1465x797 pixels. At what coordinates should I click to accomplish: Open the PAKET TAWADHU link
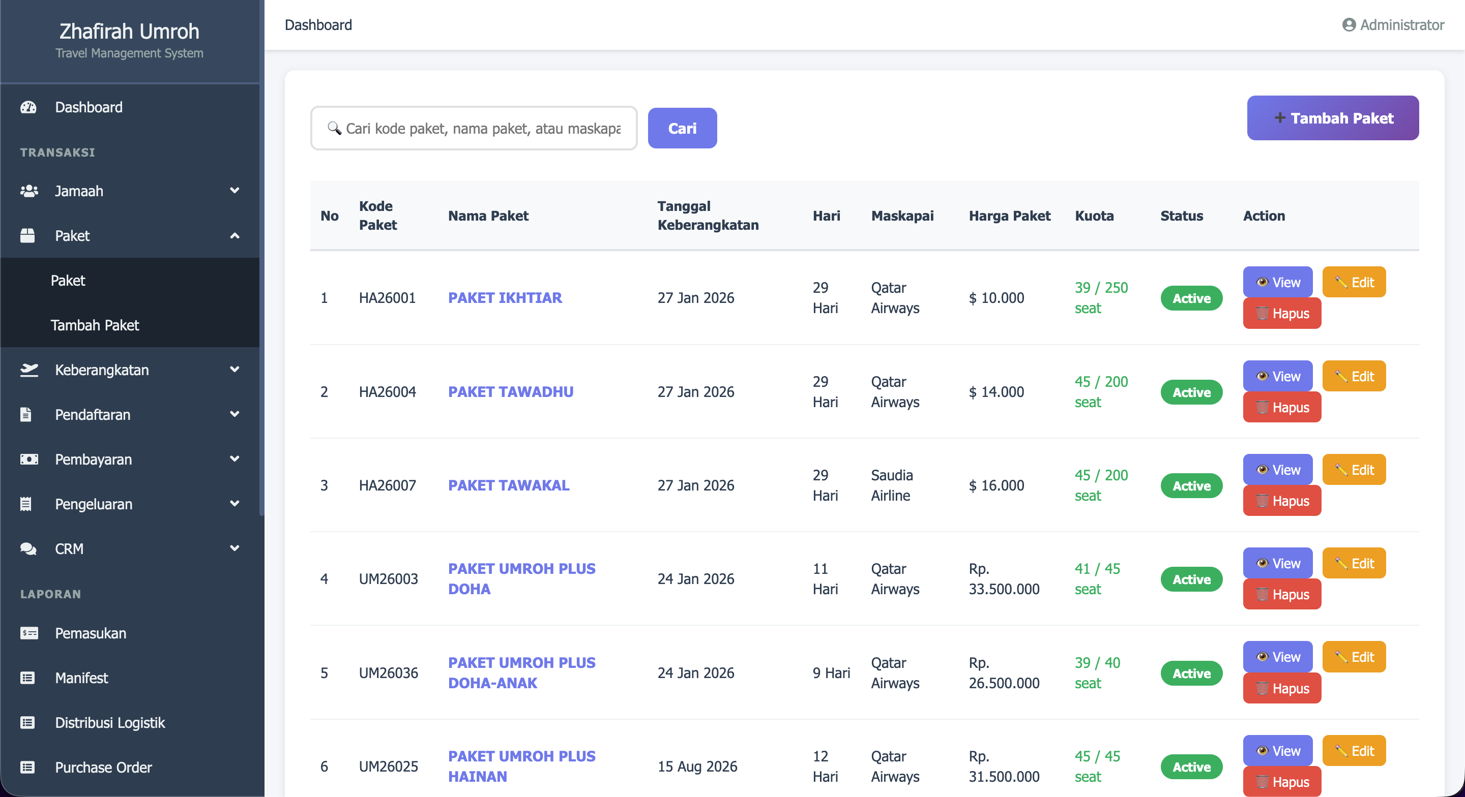(x=510, y=391)
